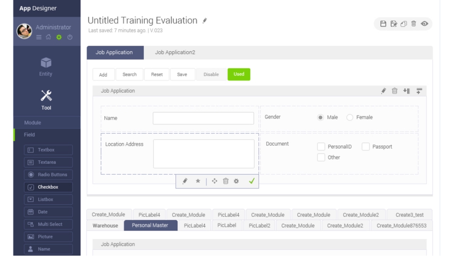Click into the Location Address text area
This screenshot has height=263, width=453.
coord(204,154)
